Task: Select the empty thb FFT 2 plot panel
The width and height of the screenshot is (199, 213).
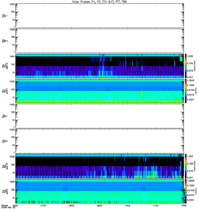Action: [x=100, y=41]
